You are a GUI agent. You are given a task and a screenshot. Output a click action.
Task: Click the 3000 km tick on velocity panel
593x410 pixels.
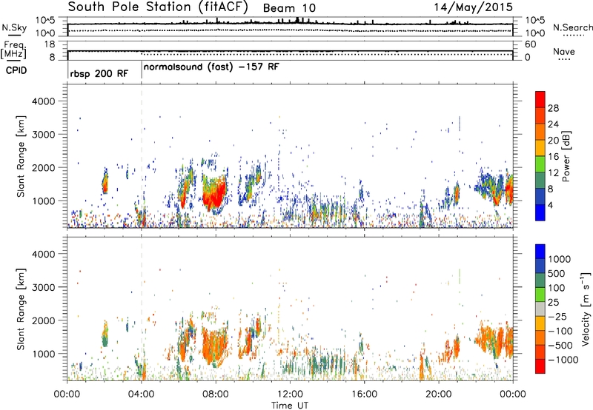[43, 287]
